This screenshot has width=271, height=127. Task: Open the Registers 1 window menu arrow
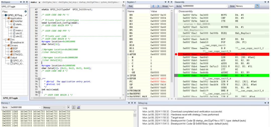166,2
